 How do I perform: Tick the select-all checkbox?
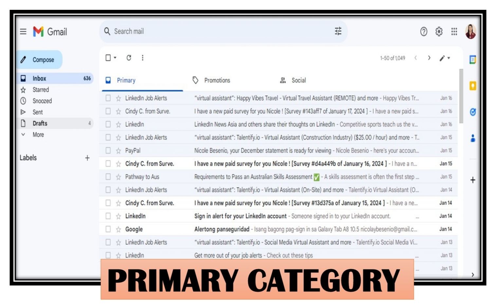(108, 58)
